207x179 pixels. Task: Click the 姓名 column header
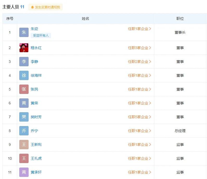click(x=85, y=19)
